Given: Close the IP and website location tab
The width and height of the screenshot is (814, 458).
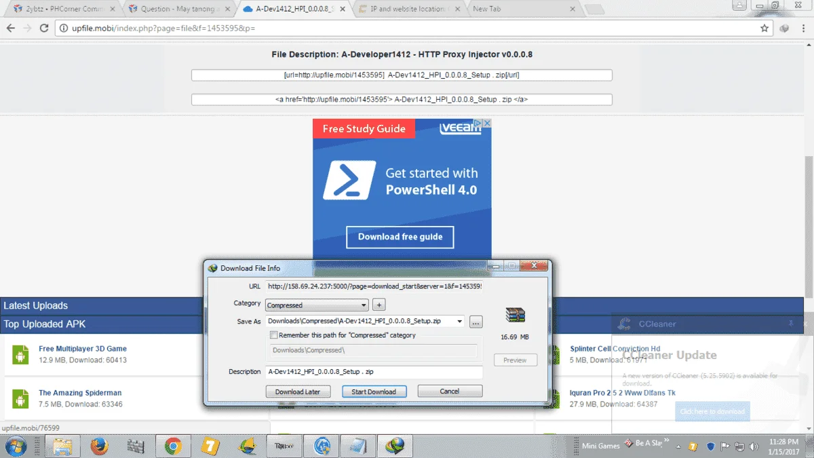Looking at the screenshot, I should tap(457, 9).
